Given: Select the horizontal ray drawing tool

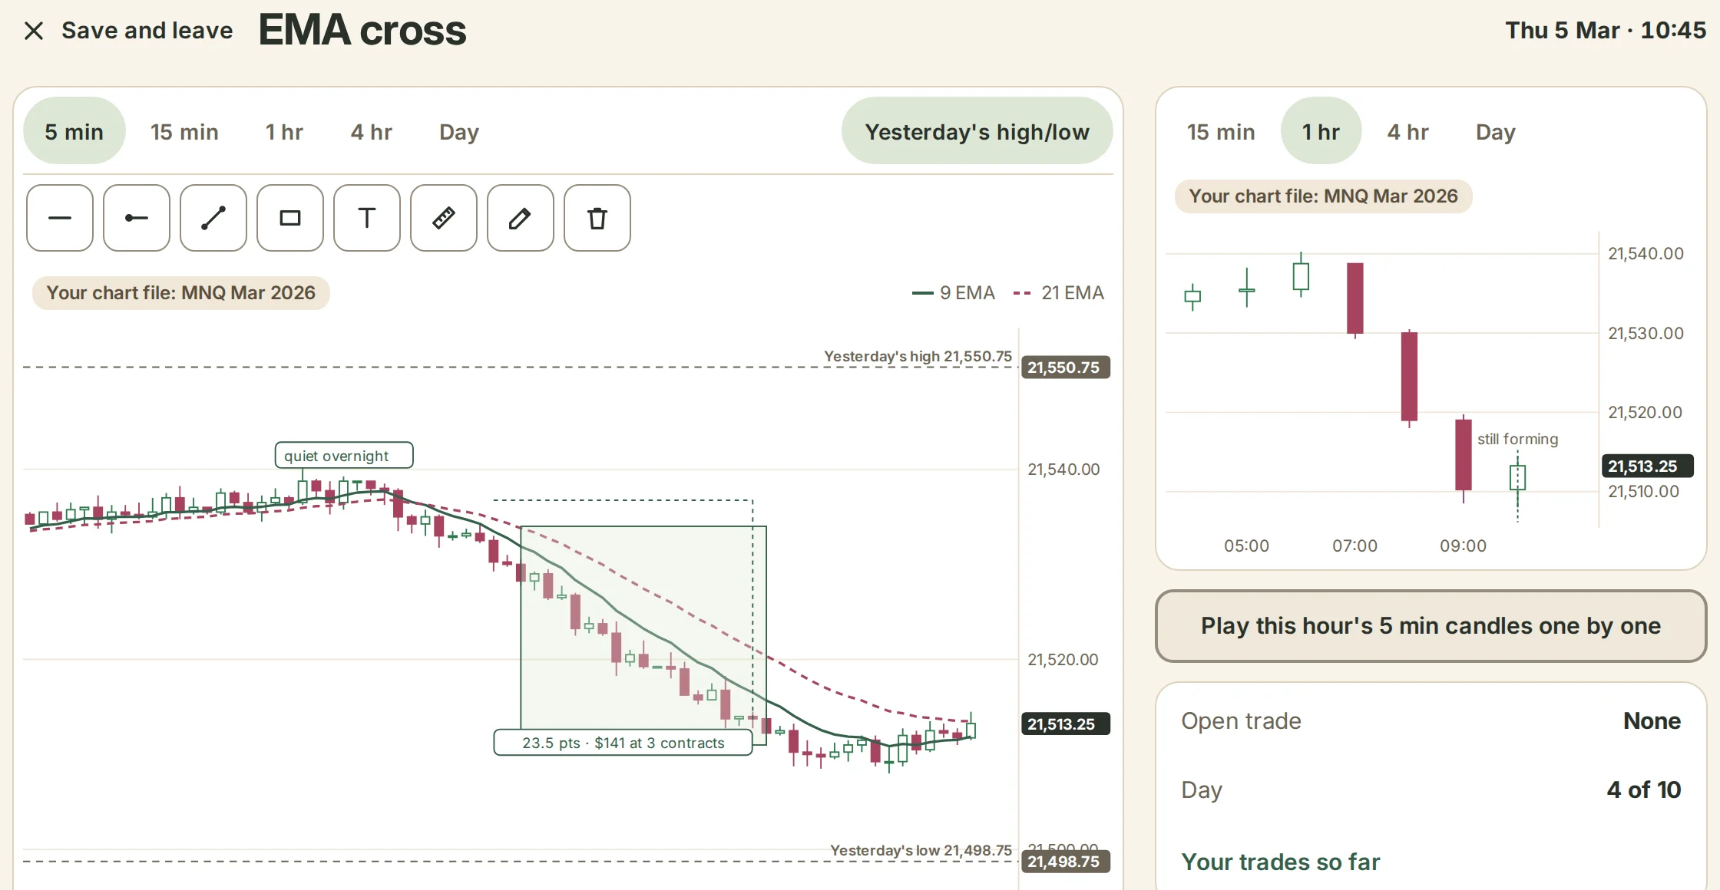Looking at the screenshot, I should point(137,218).
